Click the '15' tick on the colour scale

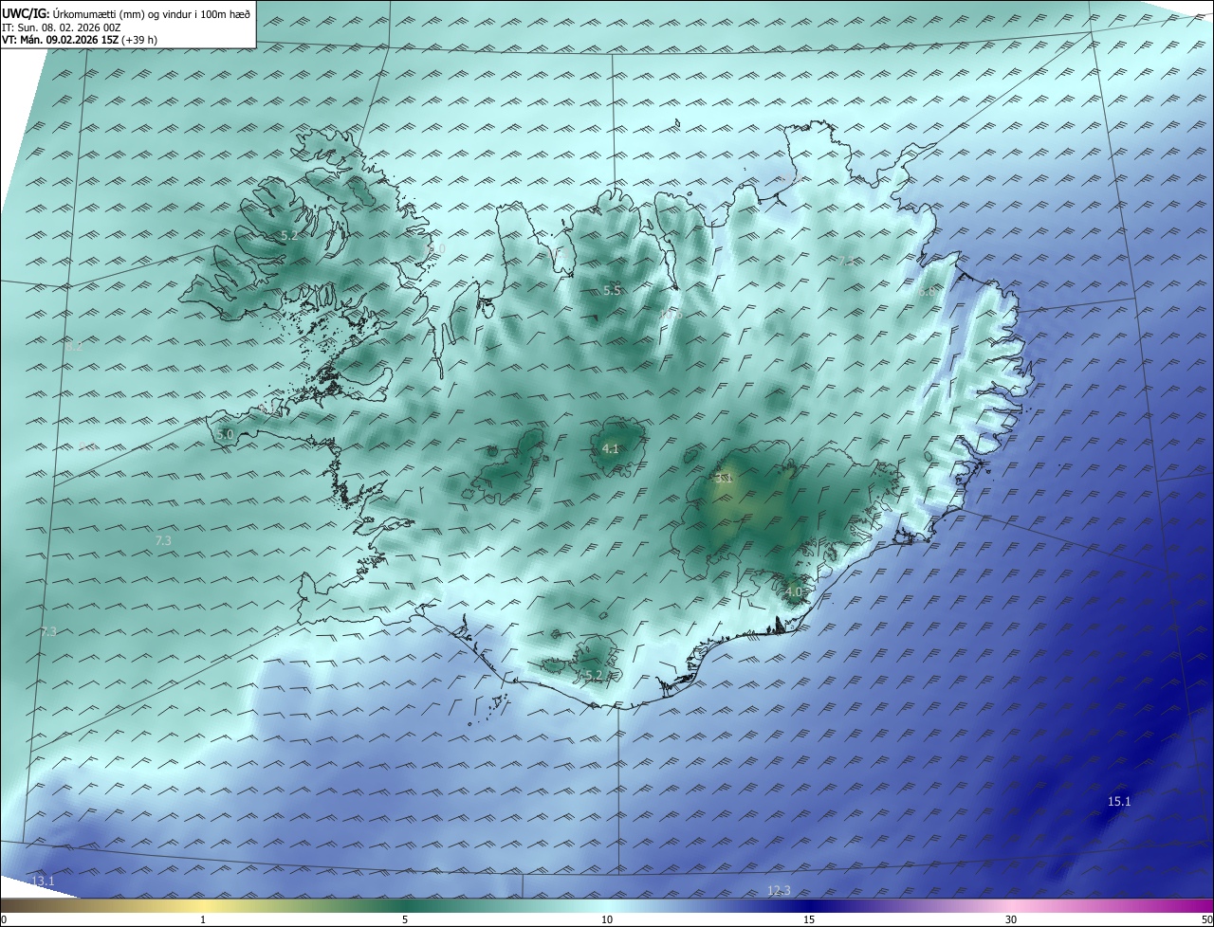click(x=809, y=920)
